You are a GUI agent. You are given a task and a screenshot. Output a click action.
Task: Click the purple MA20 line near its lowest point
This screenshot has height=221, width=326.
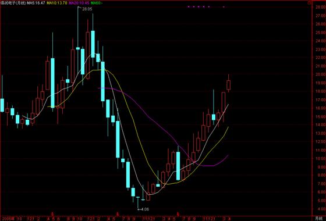(x=208, y=166)
